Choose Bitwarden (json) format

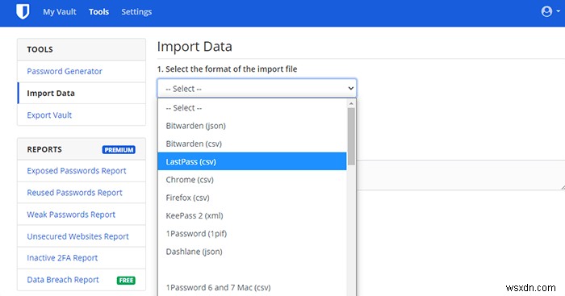(252, 126)
